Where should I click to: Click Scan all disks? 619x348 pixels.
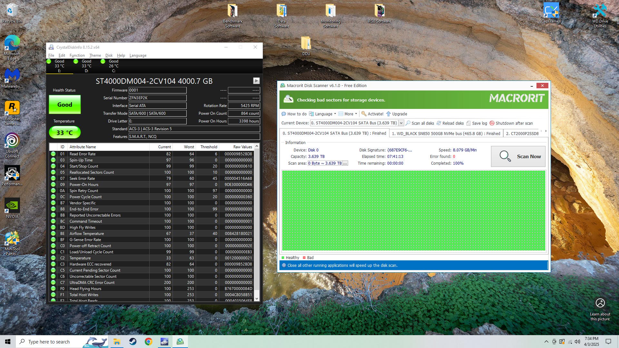coord(420,123)
